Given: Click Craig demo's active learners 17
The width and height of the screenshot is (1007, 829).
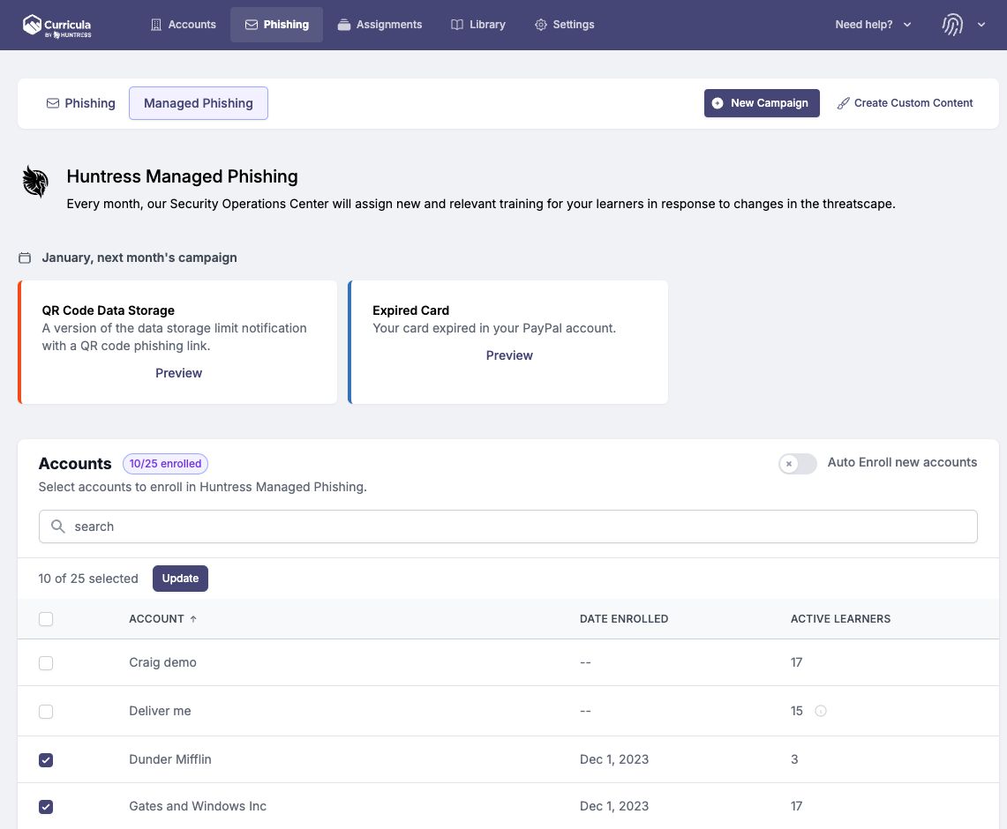Looking at the screenshot, I should pyautogui.click(x=796, y=663).
